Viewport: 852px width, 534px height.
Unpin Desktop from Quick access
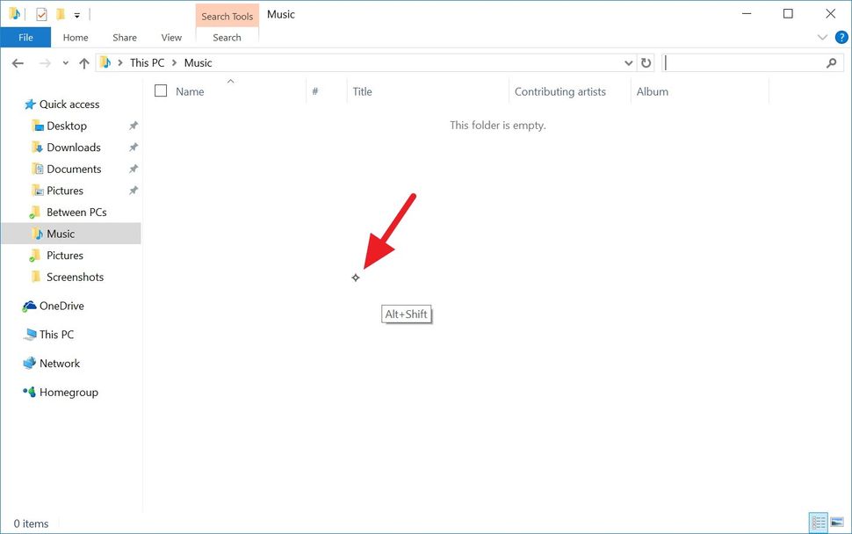(134, 126)
